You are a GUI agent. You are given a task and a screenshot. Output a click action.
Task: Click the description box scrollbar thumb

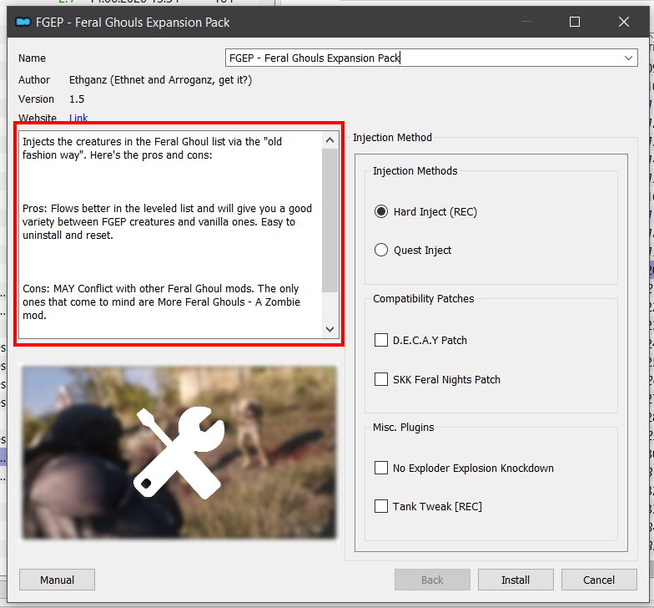330,220
